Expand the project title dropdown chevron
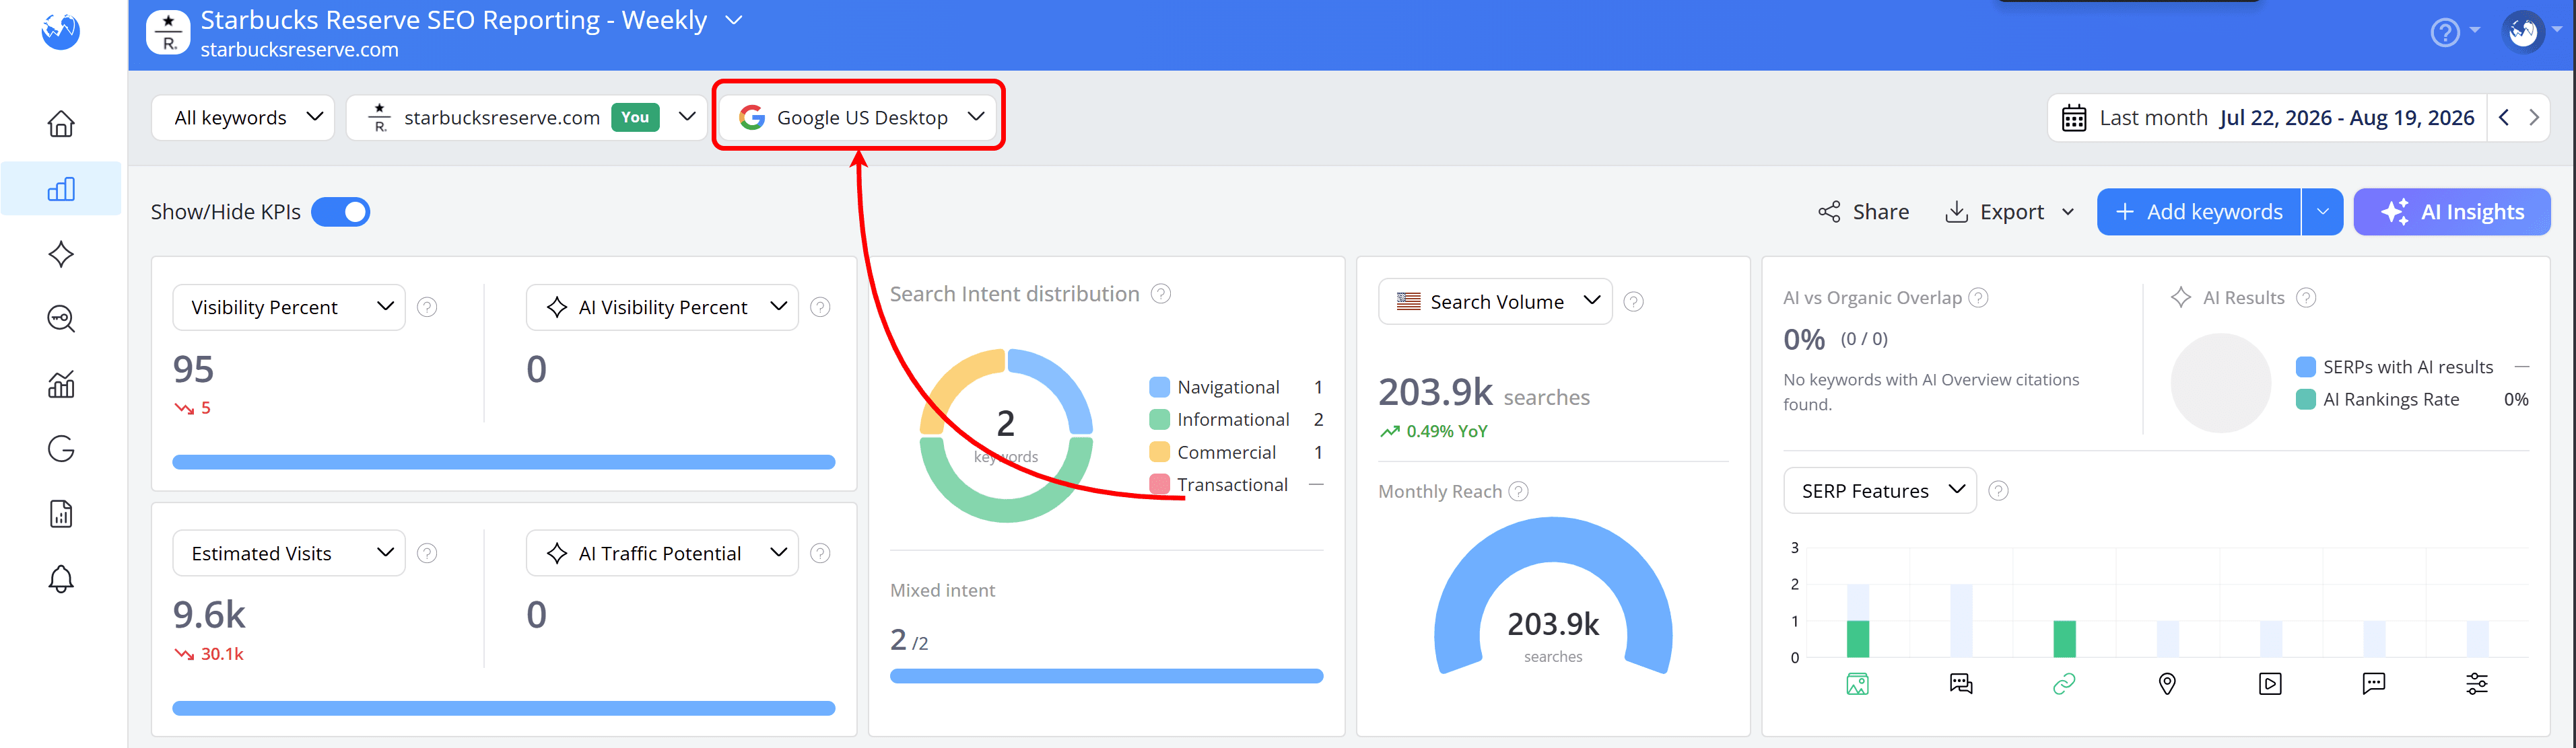 [734, 20]
